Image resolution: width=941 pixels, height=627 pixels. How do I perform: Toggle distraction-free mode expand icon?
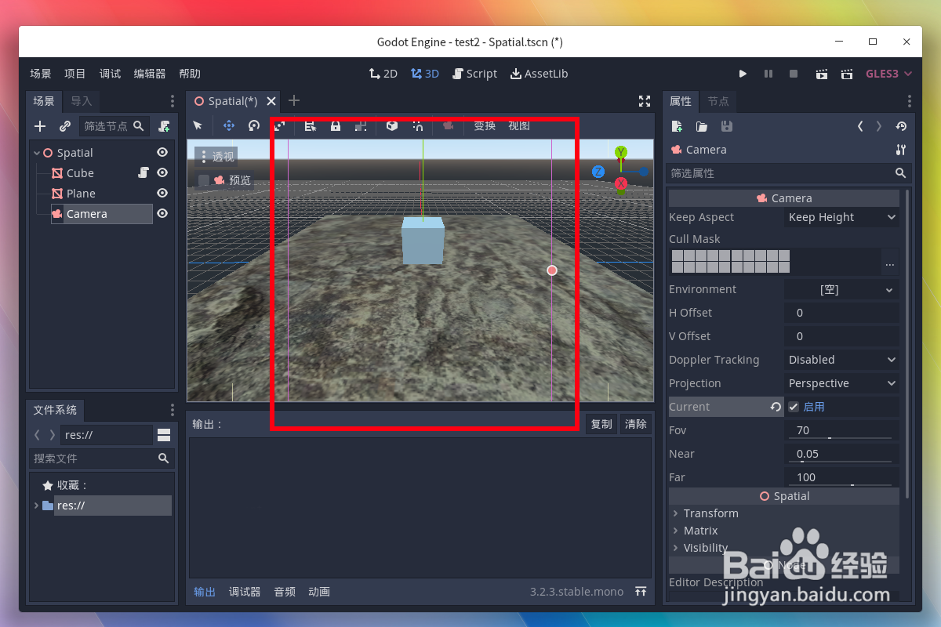click(x=645, y=101)
